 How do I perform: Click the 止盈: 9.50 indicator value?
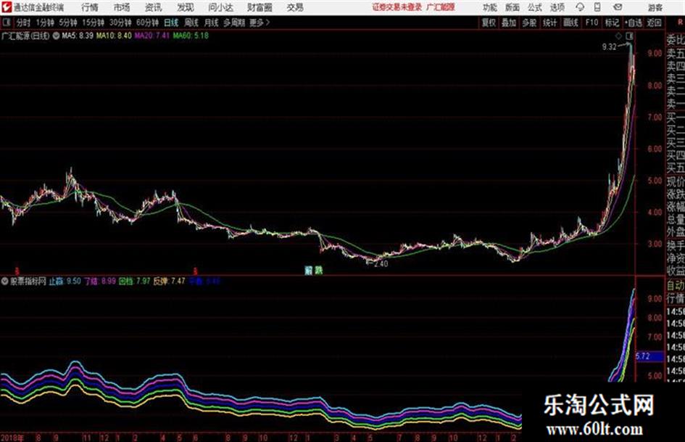coord(65,282)
